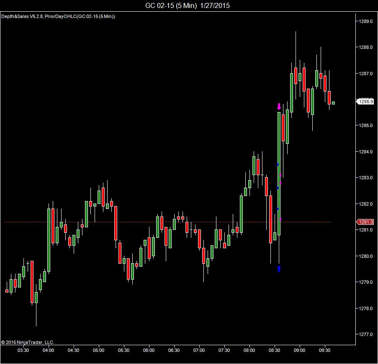Click the NinjaTrader copyright text
The width and height of the screenshot is (378, 364).
click(x=27, y=342)
